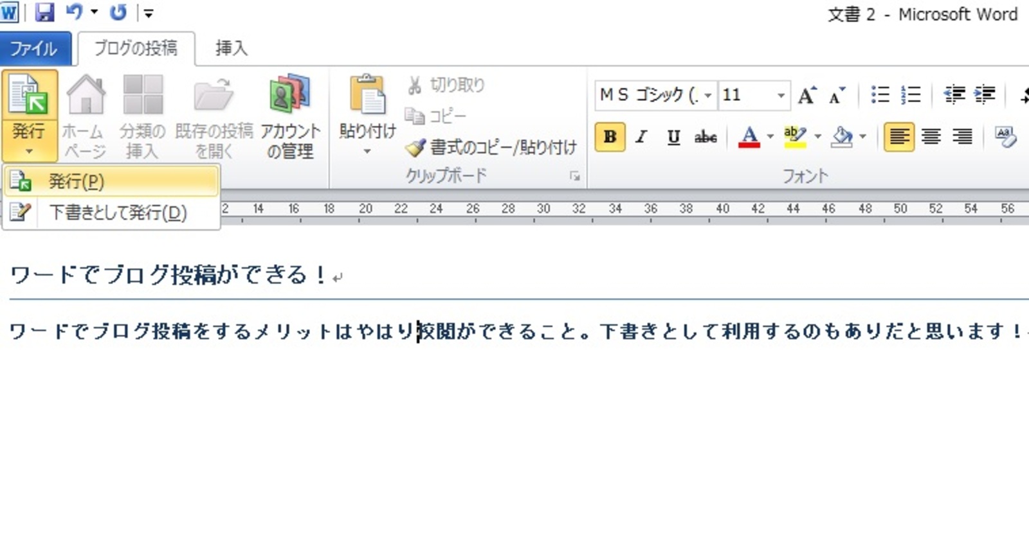Toggle Italic formatting

pyautogui.click(x=641, y=137)
